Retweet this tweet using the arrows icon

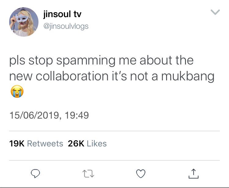pyautogui.click(x=88, y=174)
